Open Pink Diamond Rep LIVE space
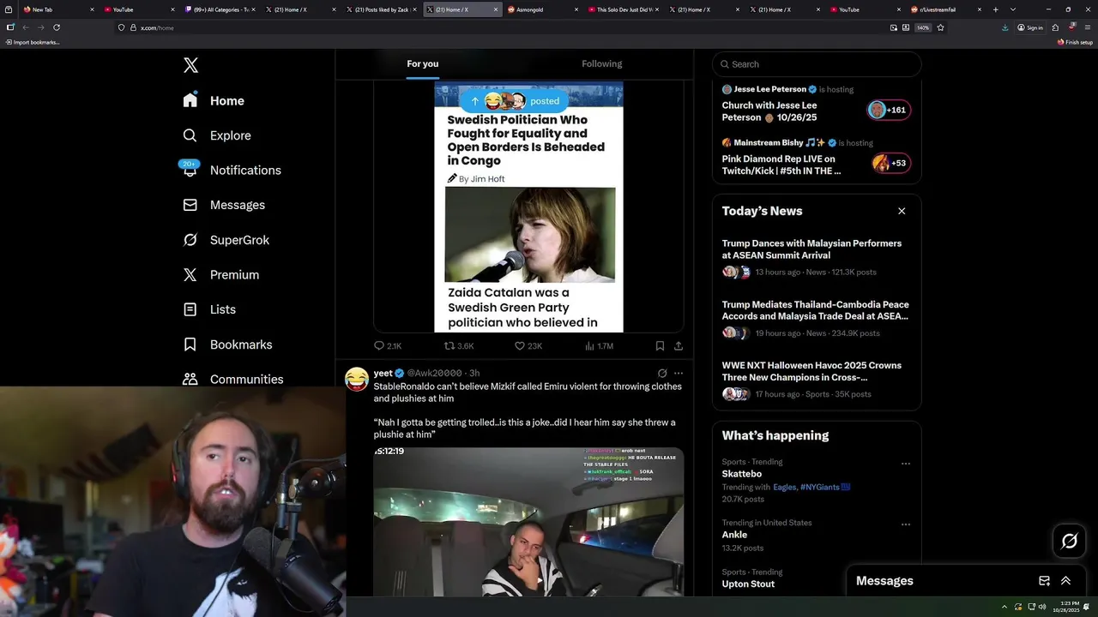Screen dimensions: 1098x617 click(x=781, y=165)
